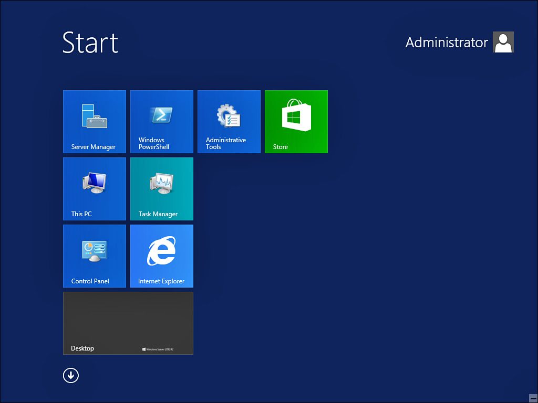Launch Windows PowerShell via its icon
This screenshot has height=403, width=538.
click(x=162, y=115)
